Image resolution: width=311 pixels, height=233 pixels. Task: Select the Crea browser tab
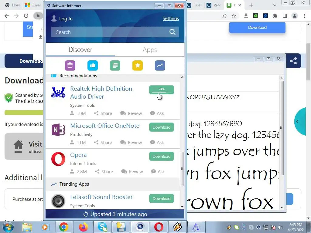(x=33, y=5)
